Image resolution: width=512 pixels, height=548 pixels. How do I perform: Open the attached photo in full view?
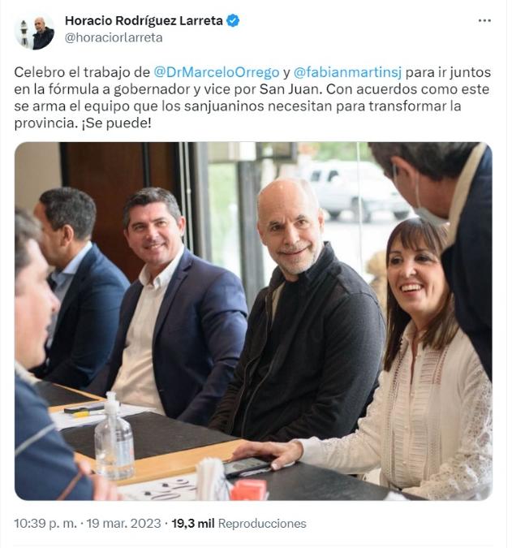(253, 321)
